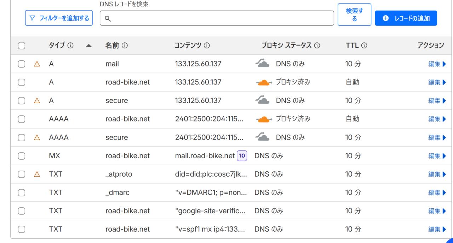The height and width of the screenshot is (243, 453).
Task: Click the info icon next to タイプ header
Action: tap(70, 46)
